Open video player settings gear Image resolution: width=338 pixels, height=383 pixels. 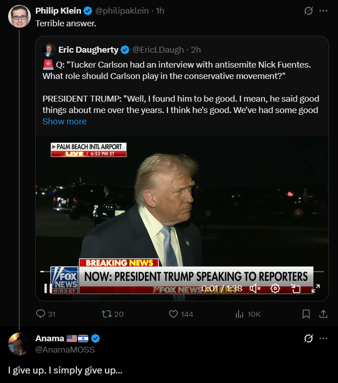tap(275, 288)
